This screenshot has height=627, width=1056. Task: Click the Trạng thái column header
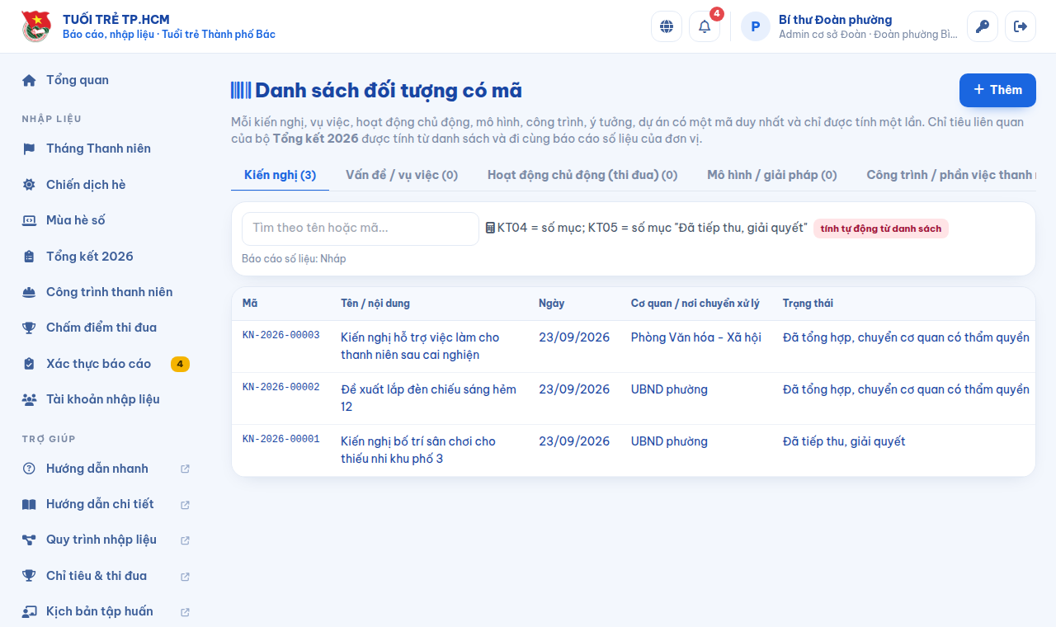point(808,304)
